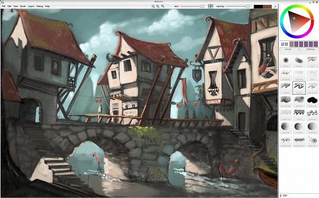Click the eyedropper color picker icon
This screenshot has height=198, width=319.
275,6
